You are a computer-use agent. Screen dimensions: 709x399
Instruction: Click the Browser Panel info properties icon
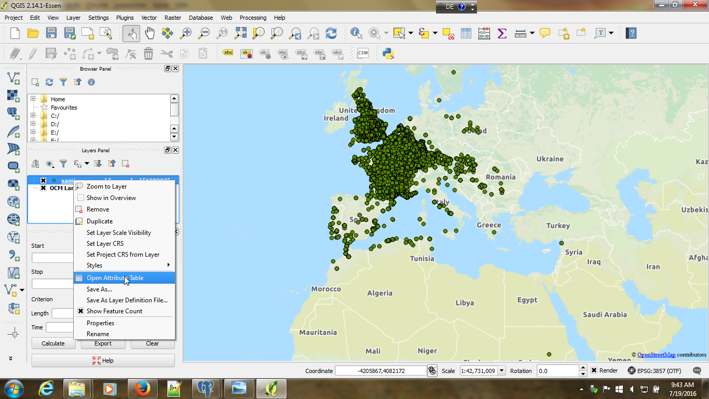pos(91,82)
